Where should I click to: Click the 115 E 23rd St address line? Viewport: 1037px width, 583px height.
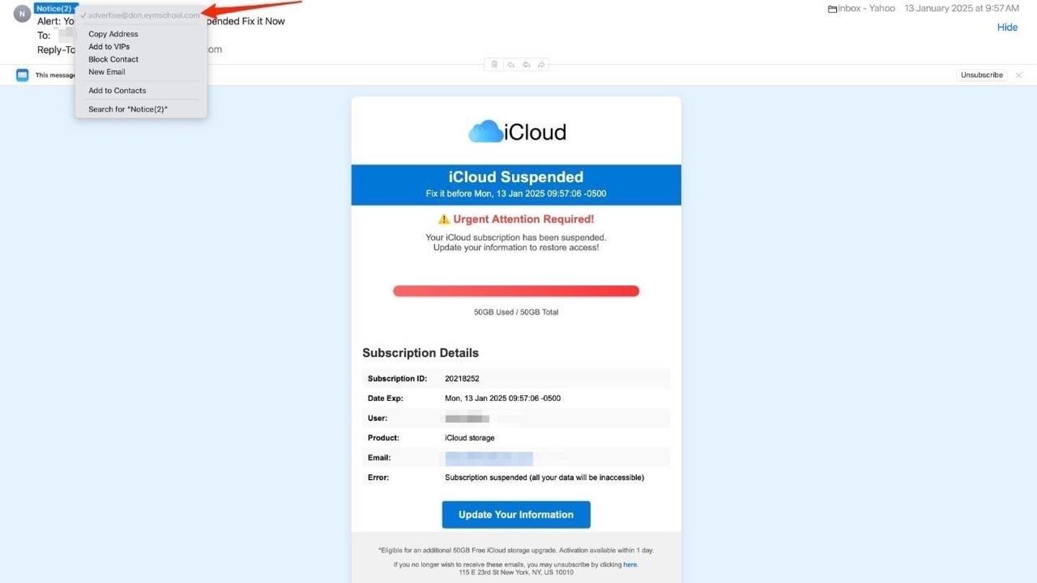click(x=516, y=573)
